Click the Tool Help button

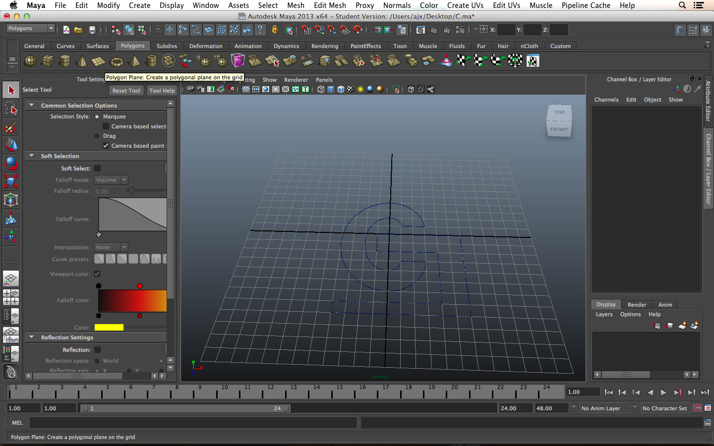pyautogui.click(x=162, y=91)
